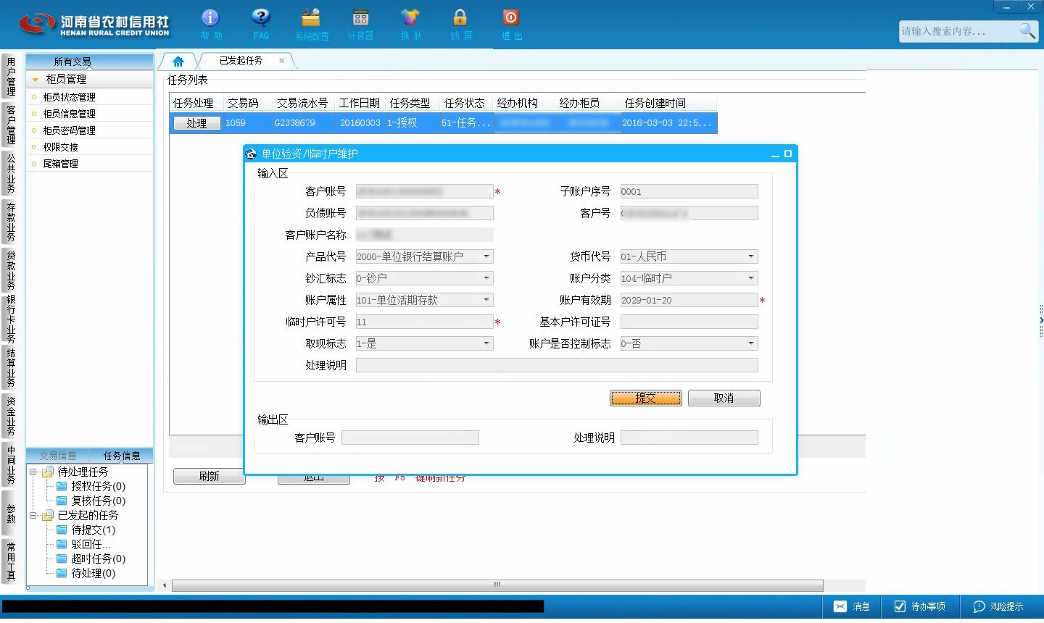Viewport: 1044px width, 623px height.
Task: Click the 处理说明 input field
Action: pyautogui.click(x=557, y=365)
